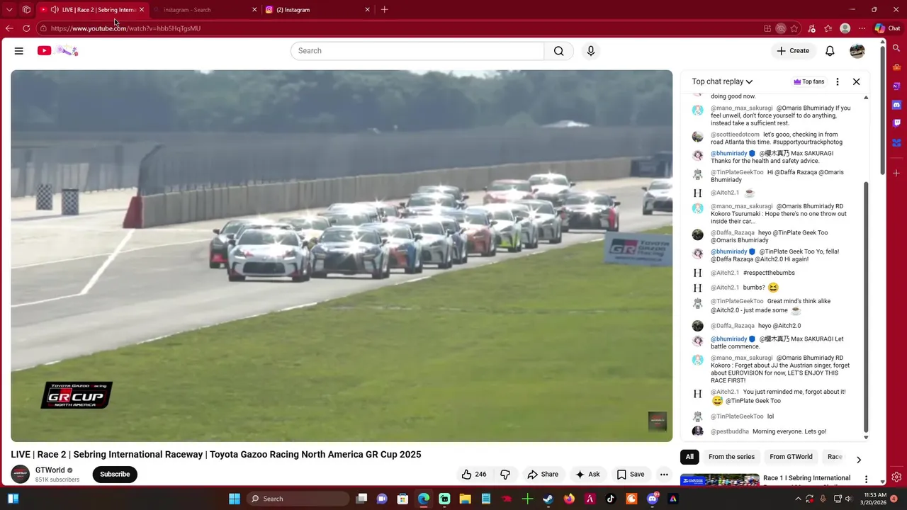This screenshot has height=510, width=907.
Task: Go back to previous page
Action: click(x=9, y=28)
